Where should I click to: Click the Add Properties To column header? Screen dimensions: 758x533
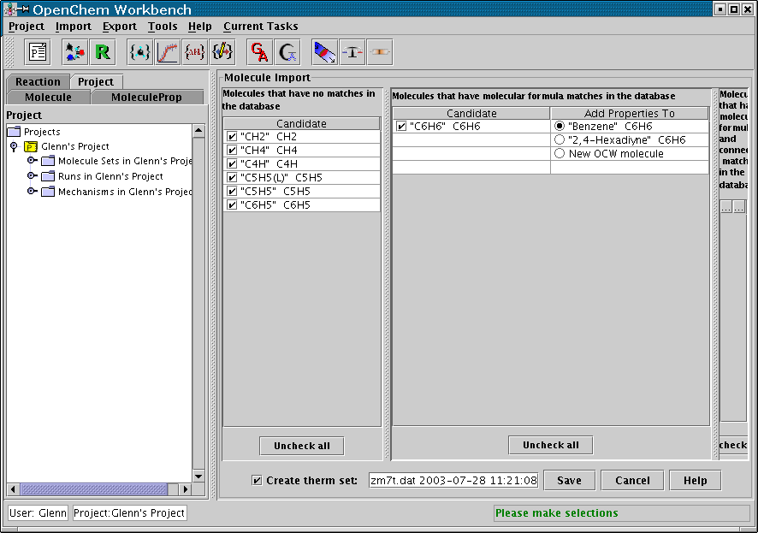tap(630, 113)
